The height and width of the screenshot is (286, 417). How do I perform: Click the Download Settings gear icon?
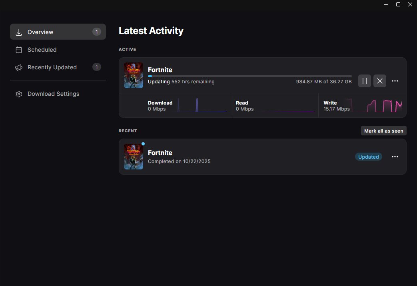point(19,94)
